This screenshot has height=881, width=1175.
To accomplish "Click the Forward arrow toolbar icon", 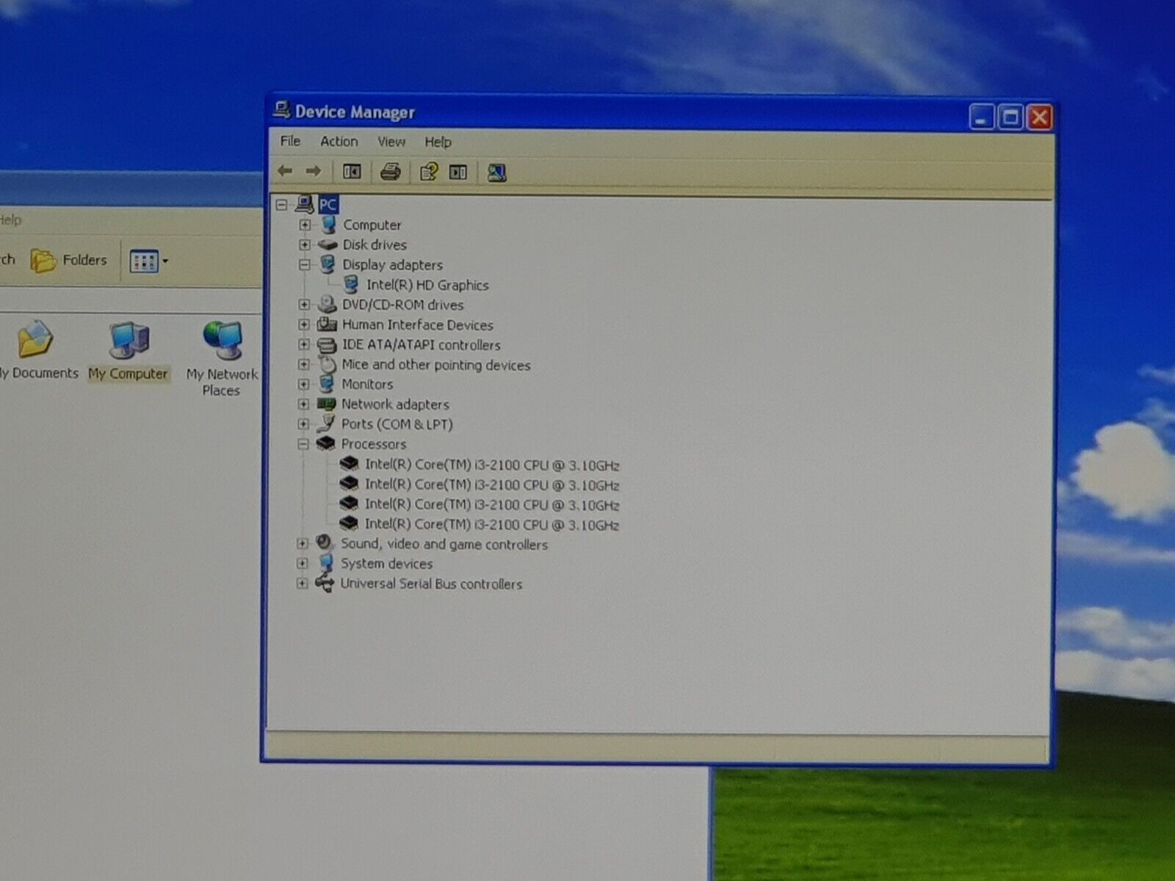I will pyautogui.click(x=314, y=172).
